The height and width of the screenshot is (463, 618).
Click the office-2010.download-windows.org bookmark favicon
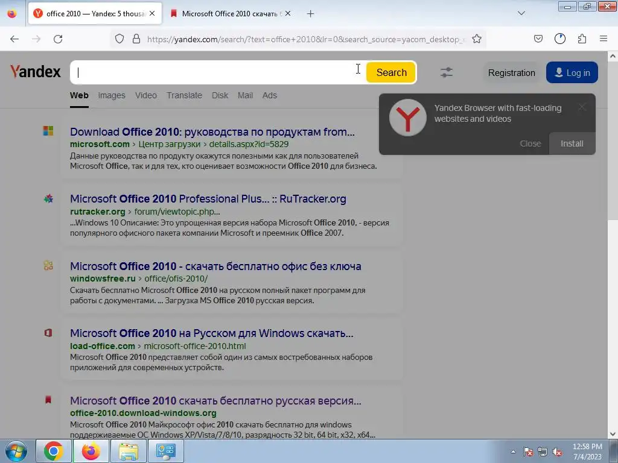[48, 400]
